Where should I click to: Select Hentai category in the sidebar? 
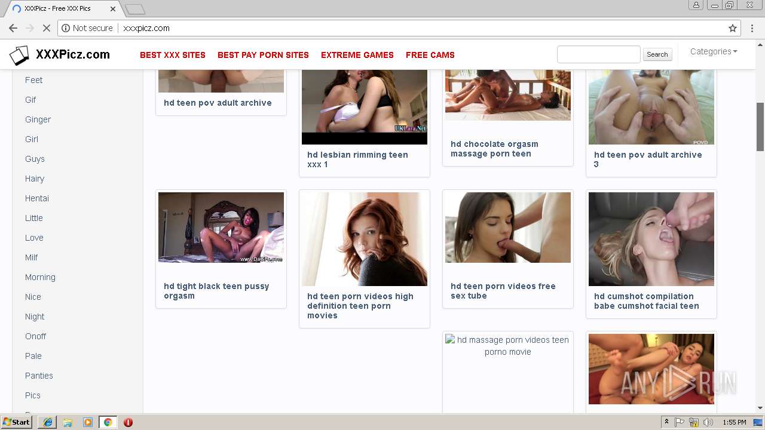[x=37, y=198]
